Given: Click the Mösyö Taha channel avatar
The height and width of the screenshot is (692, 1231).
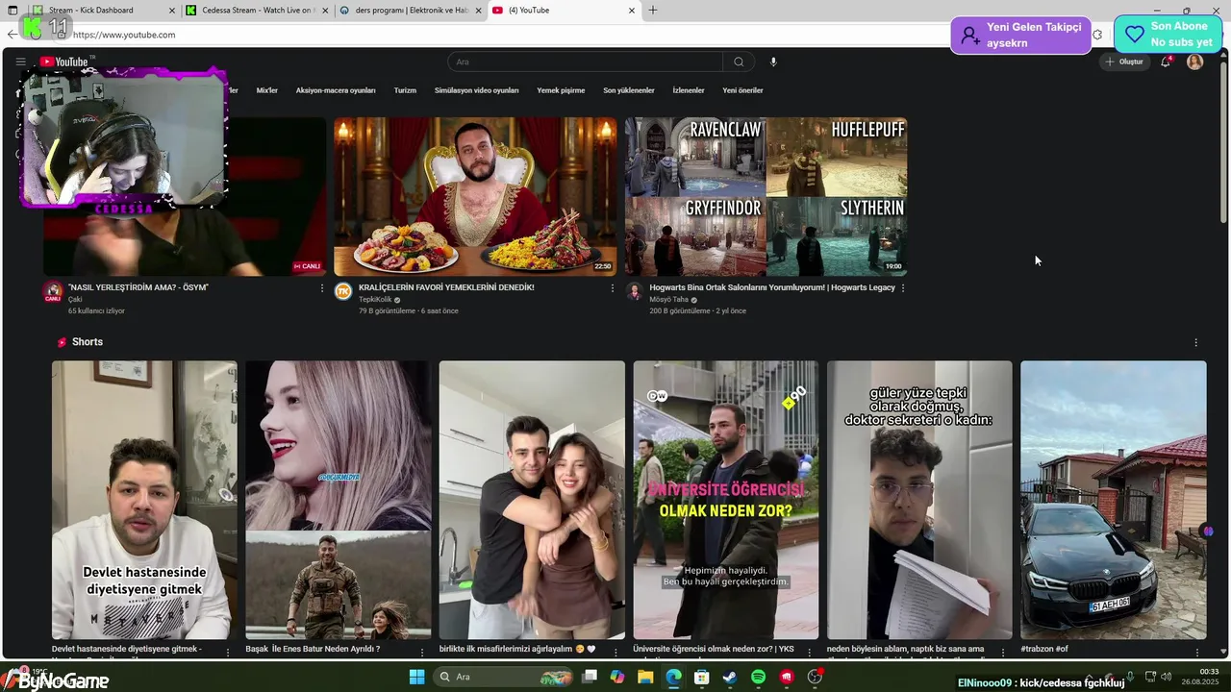Looking at the screenshot, I should click(634, 291).
